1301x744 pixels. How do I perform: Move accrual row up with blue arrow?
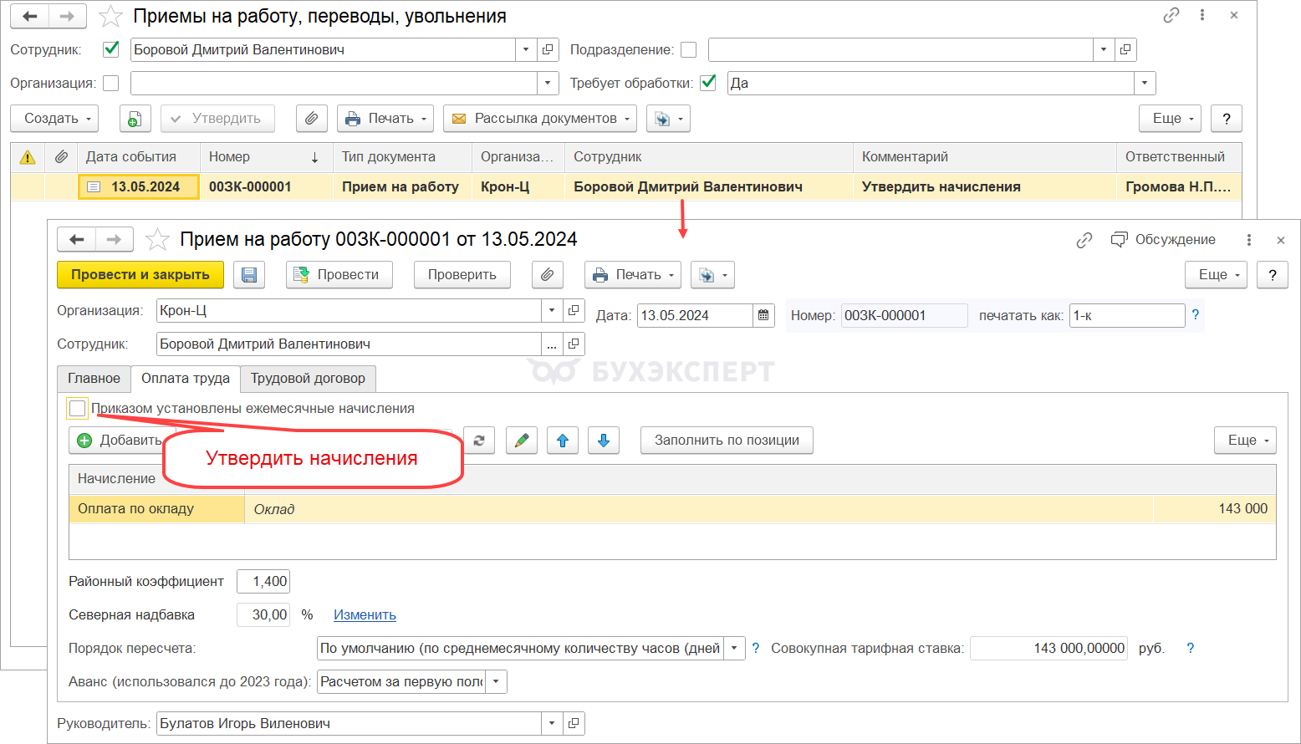click(563, 441)
